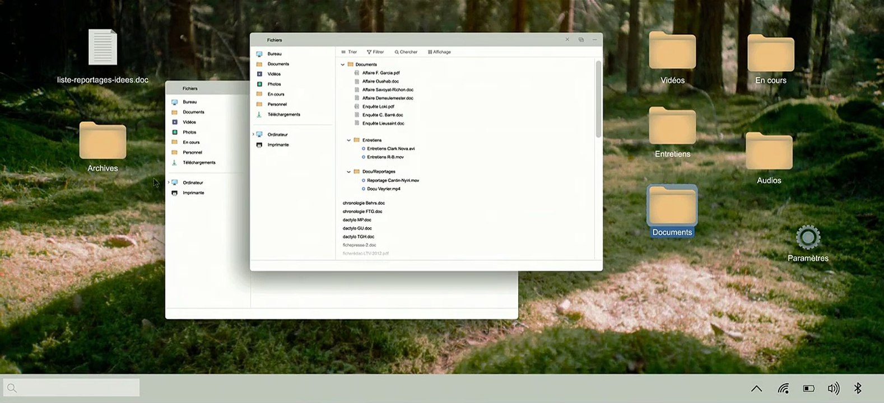The height and width of the screenshot is (403, 884).
Task: Expand Ordinateur in the front window sidebar
Action: pos(253,134)
